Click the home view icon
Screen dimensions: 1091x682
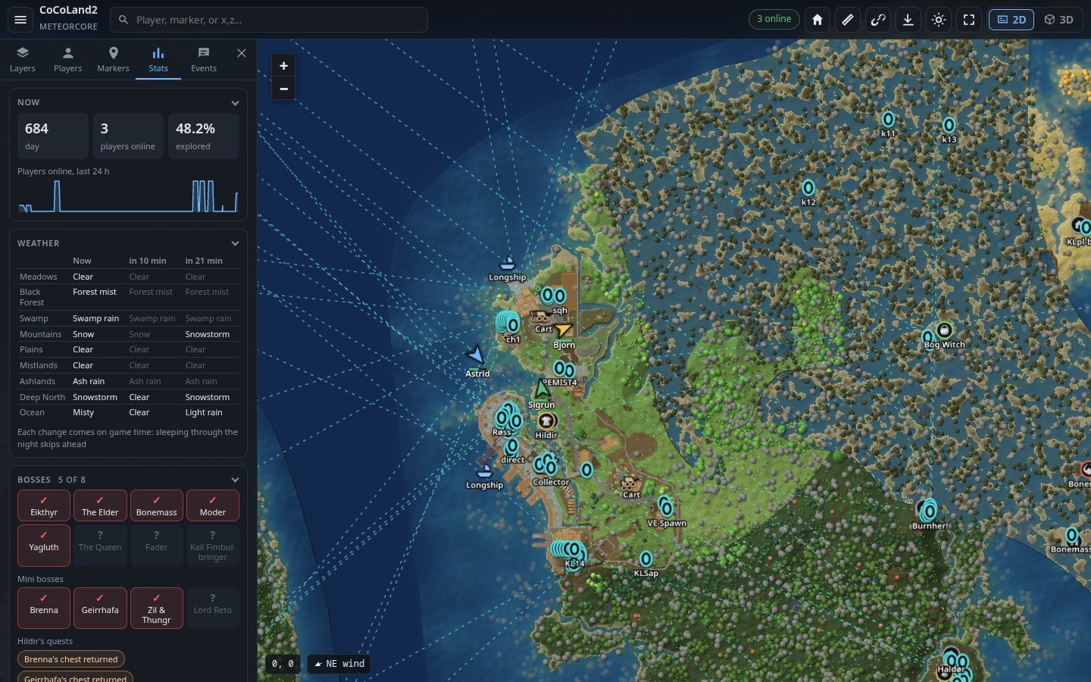(x=817, y=20)
